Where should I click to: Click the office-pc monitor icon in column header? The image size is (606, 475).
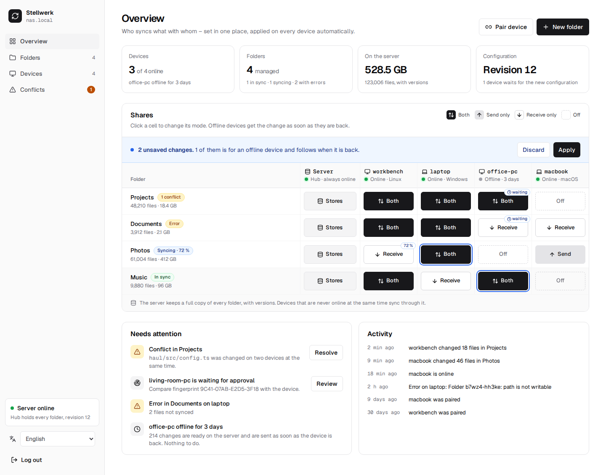click(x=482, y=172)
